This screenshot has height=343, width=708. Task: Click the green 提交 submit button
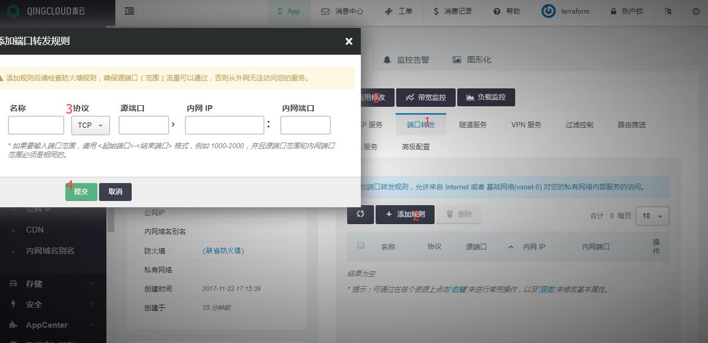tap(81, 191)
